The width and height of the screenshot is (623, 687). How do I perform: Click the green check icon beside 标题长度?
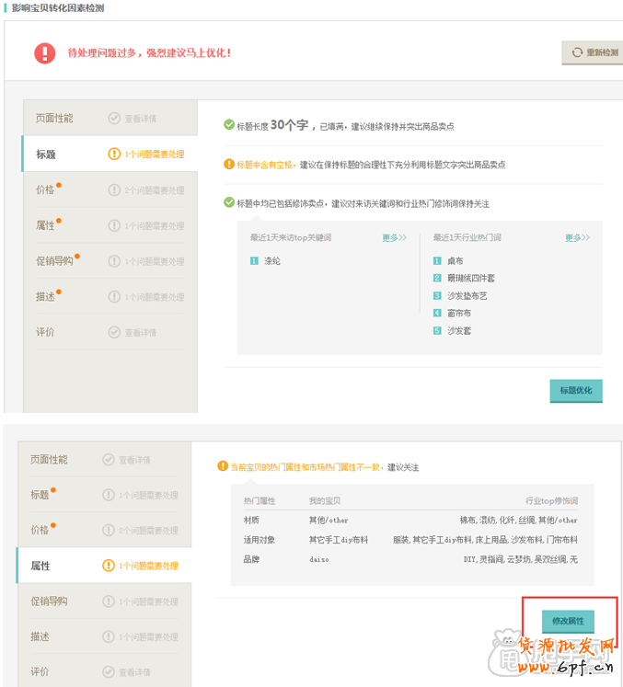point(229,125)
